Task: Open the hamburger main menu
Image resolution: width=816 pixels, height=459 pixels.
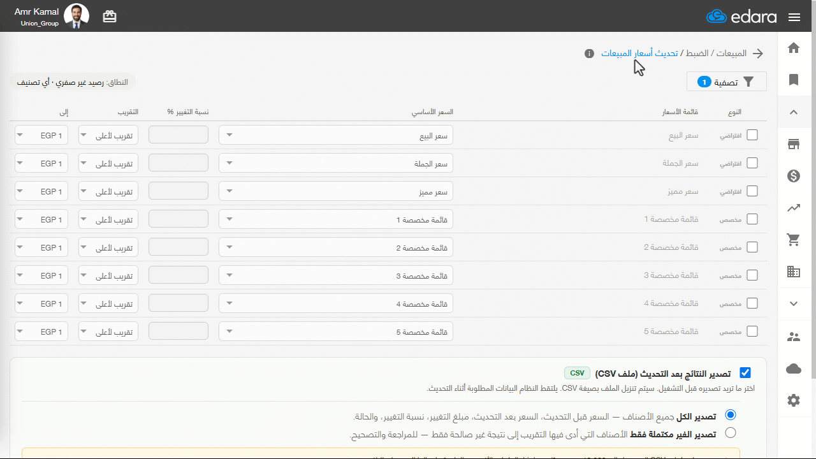Action: pos(794,17)
